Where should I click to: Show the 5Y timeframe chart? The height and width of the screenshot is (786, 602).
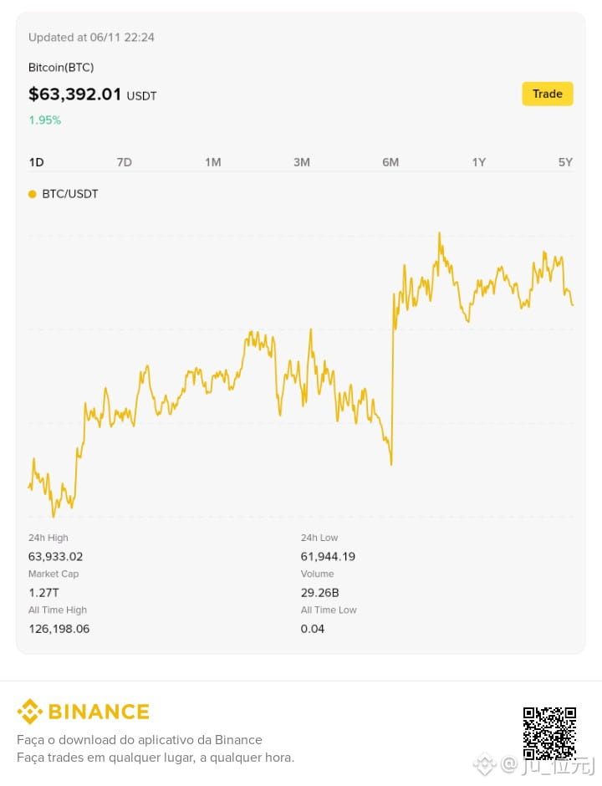(565, 162)
